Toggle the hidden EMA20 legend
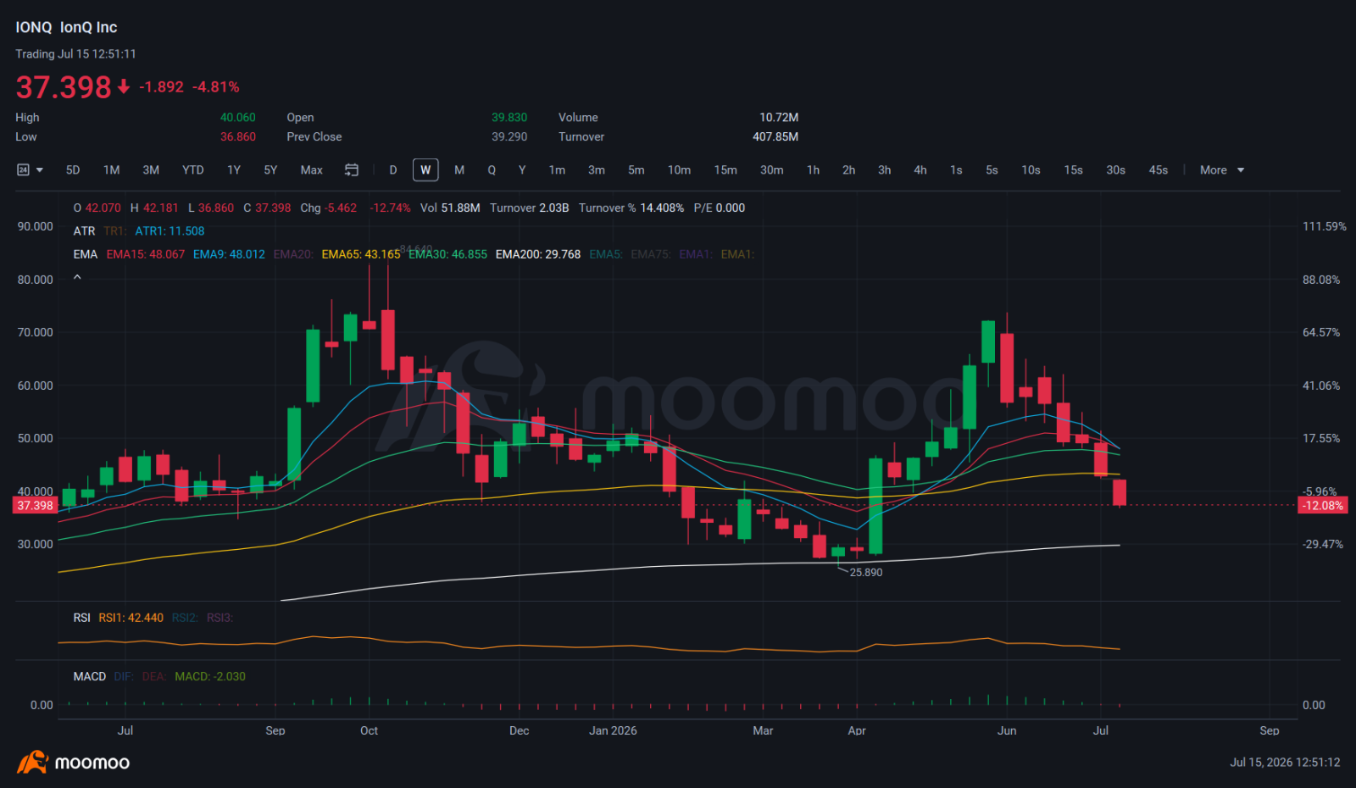 pyautogui.click(x=292, y=254)
